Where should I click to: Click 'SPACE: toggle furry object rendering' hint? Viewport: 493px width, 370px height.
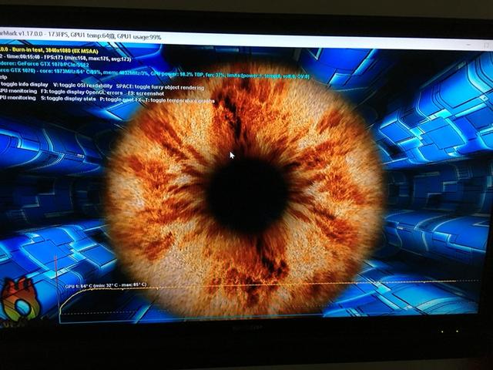click(x=160, y=87)
